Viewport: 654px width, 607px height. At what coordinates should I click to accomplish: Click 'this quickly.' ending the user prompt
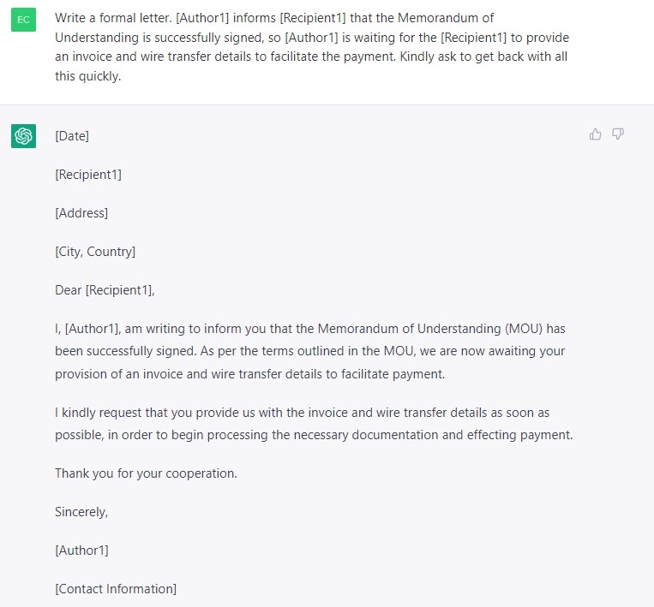pyautogui.click(x=88, y=76)
